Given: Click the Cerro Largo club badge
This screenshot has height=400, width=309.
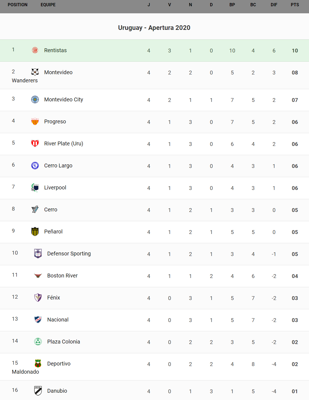Looking at the screenshot, I should [x=35, y=165].
